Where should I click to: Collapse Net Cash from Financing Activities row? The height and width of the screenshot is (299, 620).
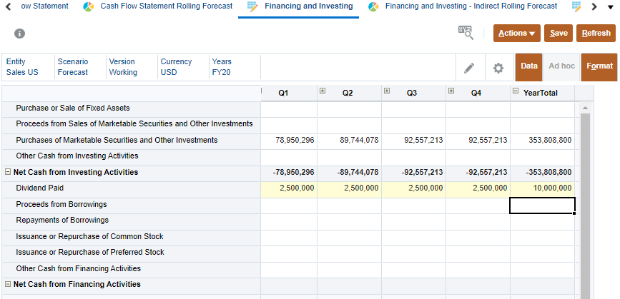pyautogui.click(x=8, y=284)
